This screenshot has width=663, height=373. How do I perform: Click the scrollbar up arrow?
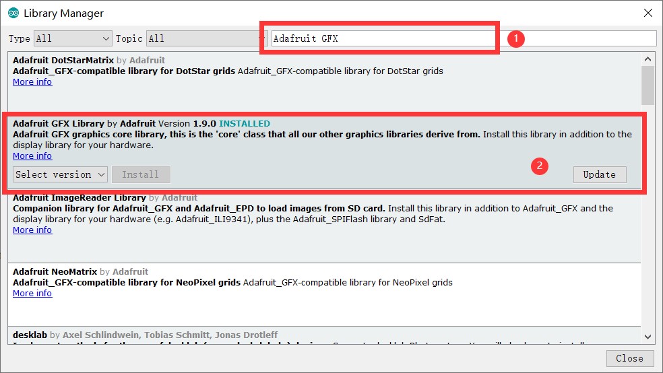(648, 59)
